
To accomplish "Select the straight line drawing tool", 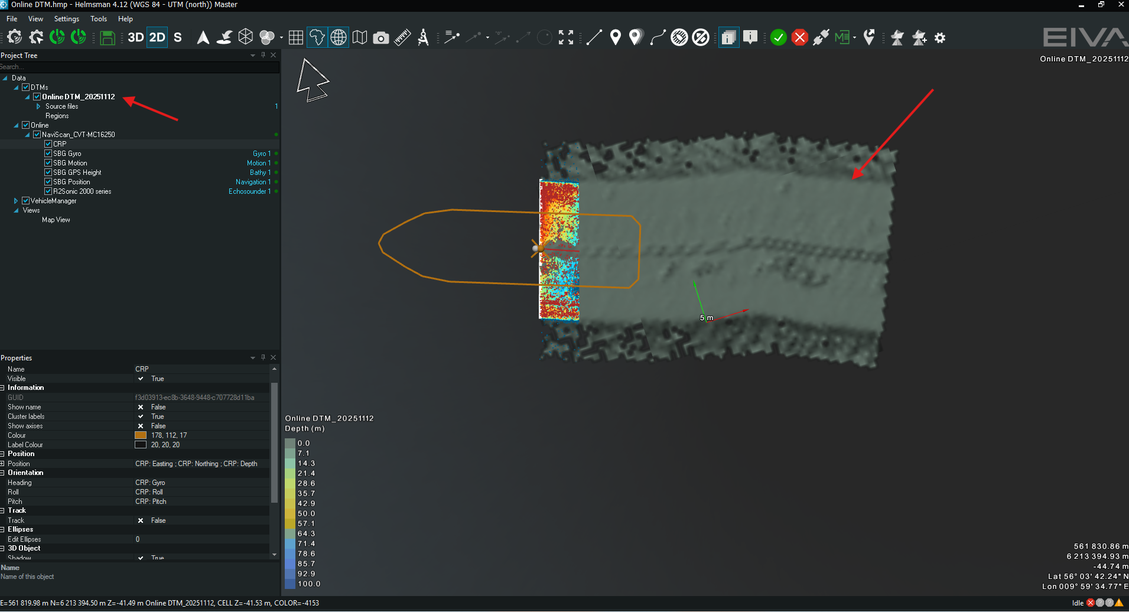I will [x=594, y=38].
